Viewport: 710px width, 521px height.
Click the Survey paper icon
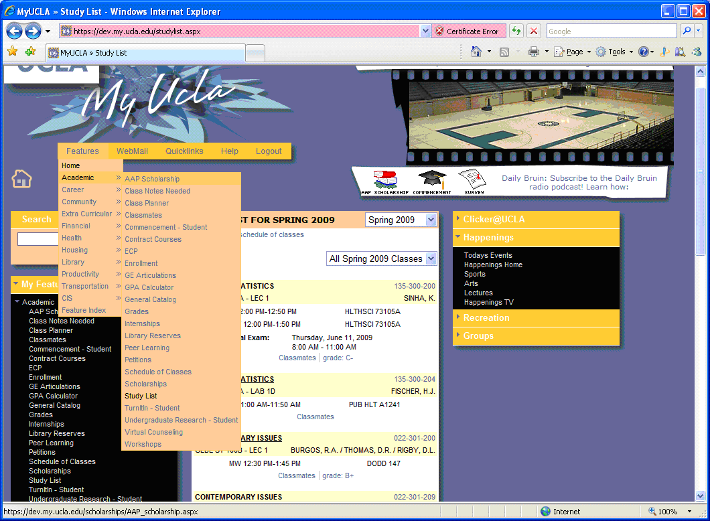472,179
